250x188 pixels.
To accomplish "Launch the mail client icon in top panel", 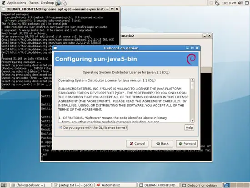I will 64,3.
